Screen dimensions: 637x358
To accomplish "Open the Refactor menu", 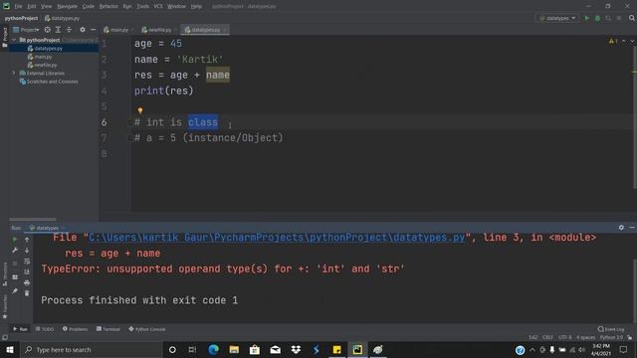I will 108,7.
